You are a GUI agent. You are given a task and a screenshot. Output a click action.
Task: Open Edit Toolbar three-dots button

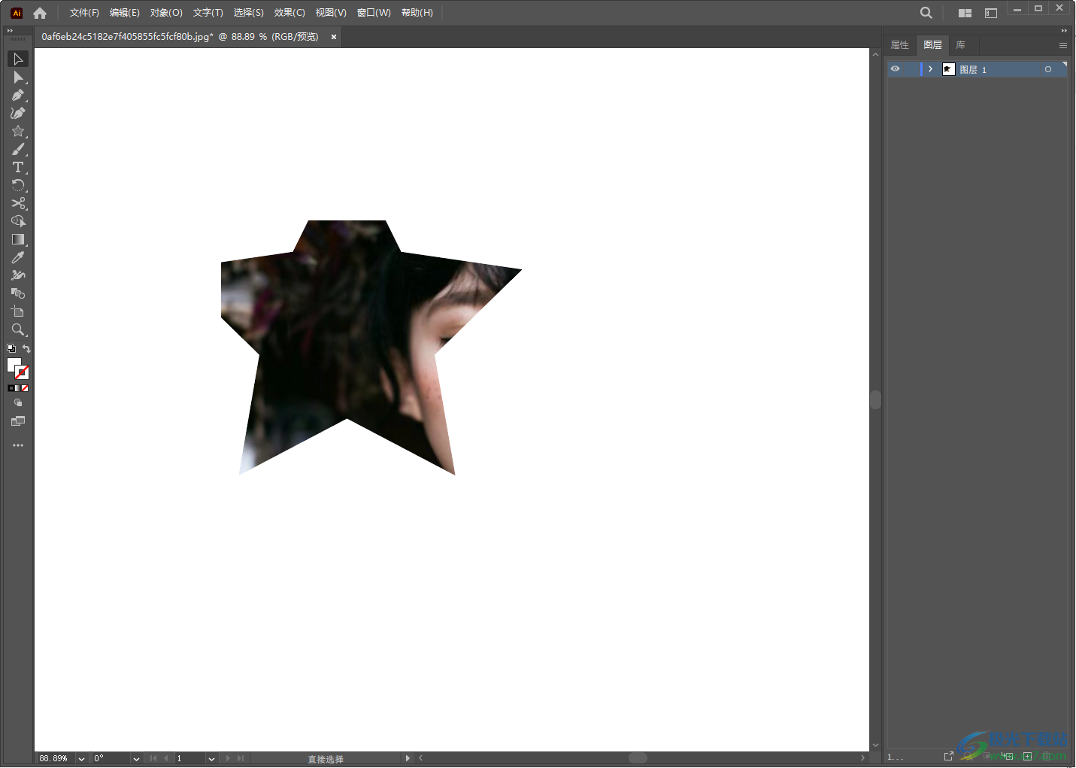[18, 445]
